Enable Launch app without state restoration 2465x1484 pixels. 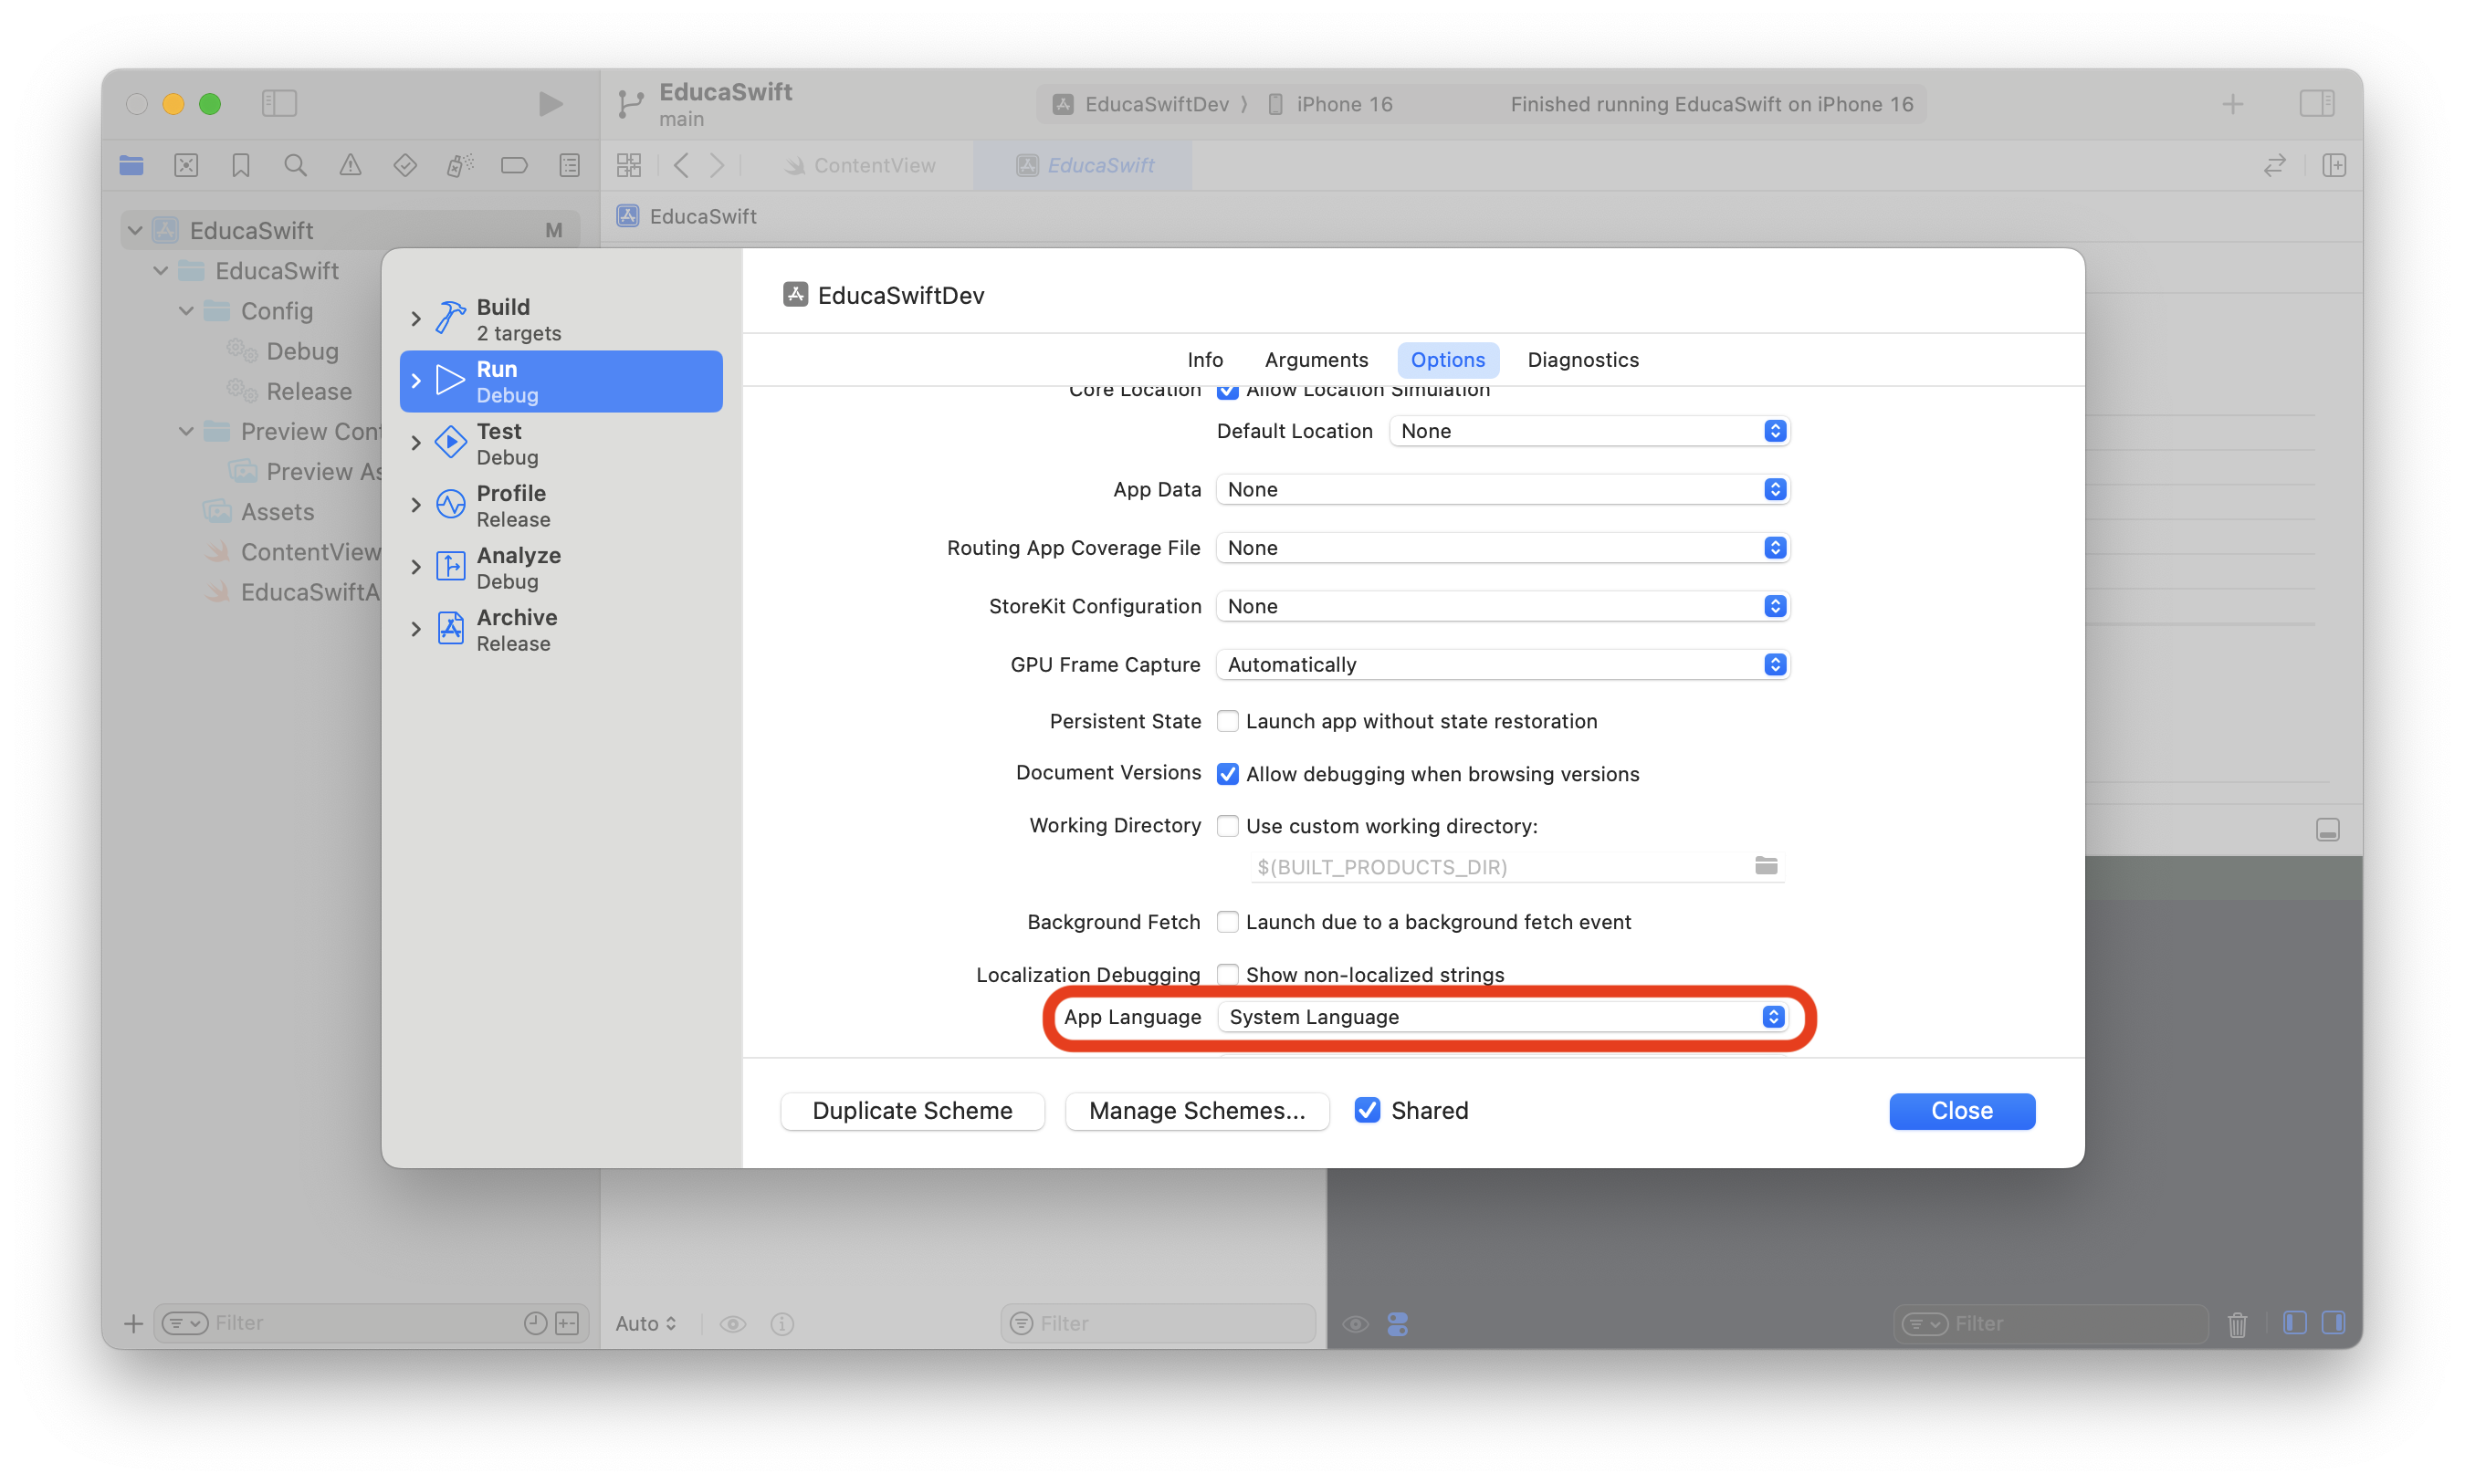point(1227,721)
